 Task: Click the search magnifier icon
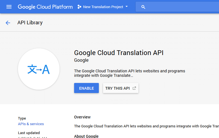click(x=143, y=7)
